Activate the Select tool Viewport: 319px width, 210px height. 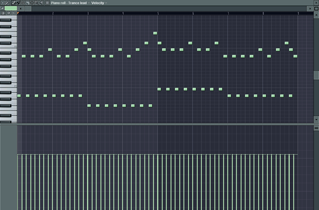tap(32, 3)
